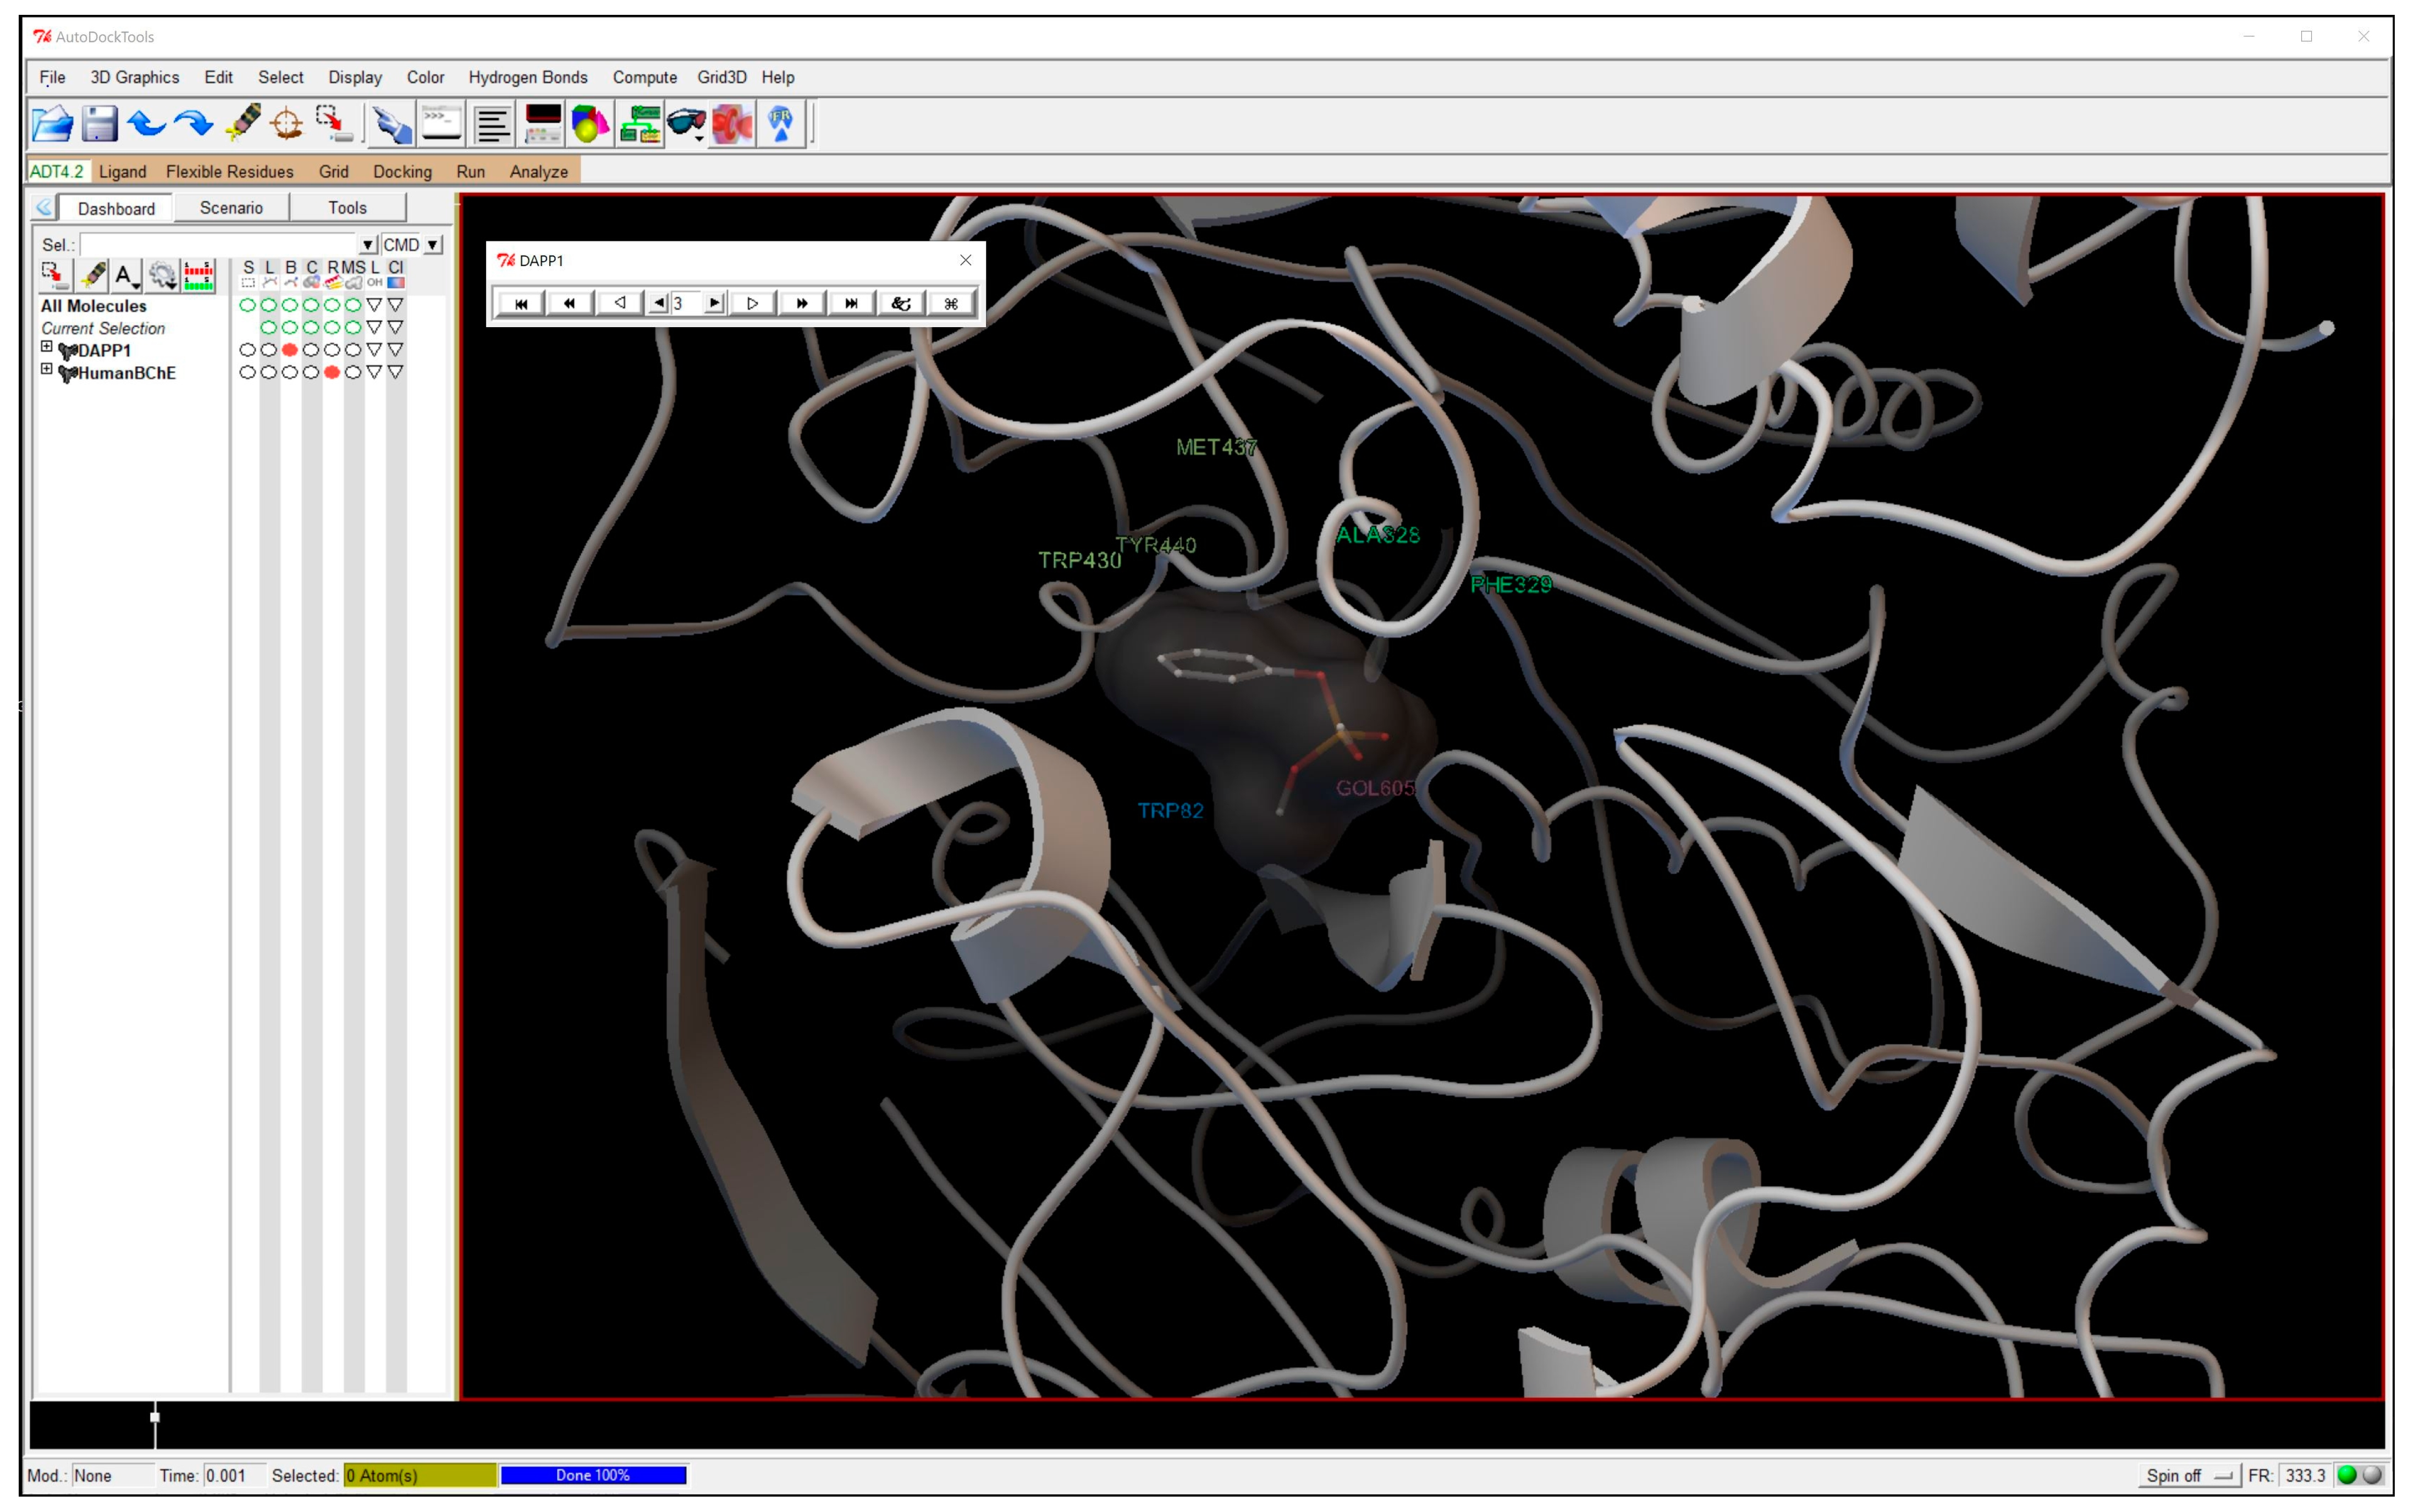This screenshot has height=1512, width=2414.
Task: Expand the DAPP1 molecule tree node
Action: click(46, 347)
